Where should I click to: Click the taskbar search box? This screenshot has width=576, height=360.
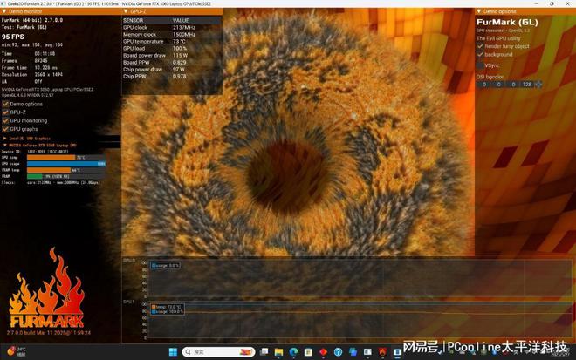coord(218,352)
